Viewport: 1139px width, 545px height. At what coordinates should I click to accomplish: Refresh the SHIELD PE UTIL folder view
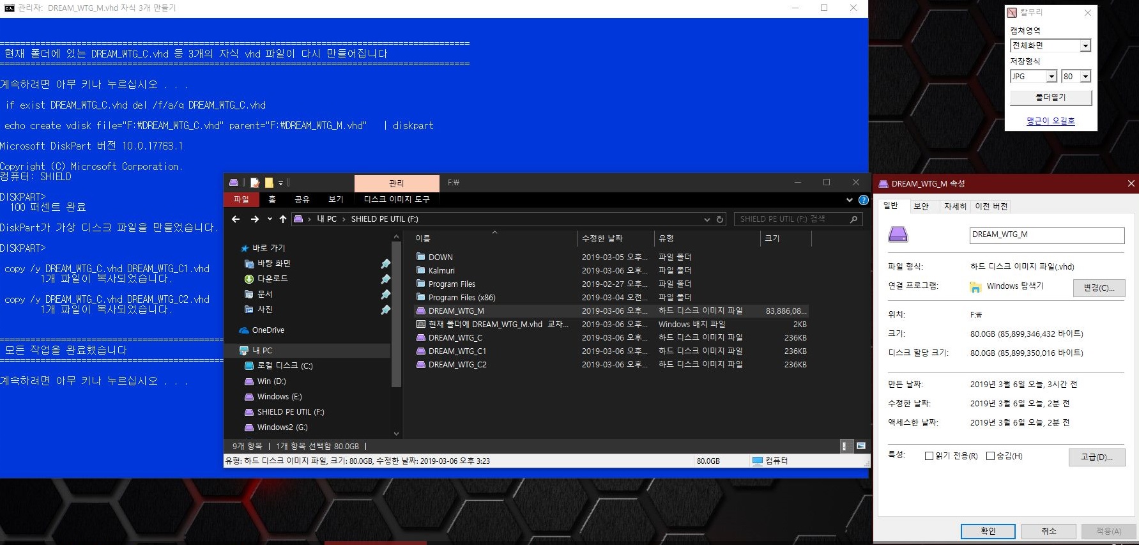pos(720,219)
